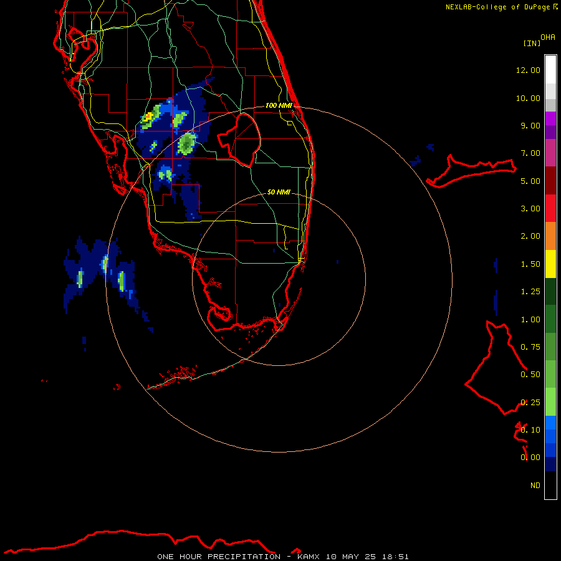This screenshot has width=561, height=561.
Task: Click the large dark green rain cell near 100 NMI ring
Action: tap(186, 143)
